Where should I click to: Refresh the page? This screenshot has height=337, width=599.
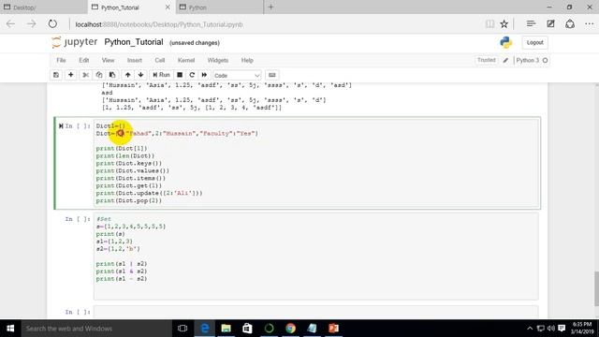[52, 24]
